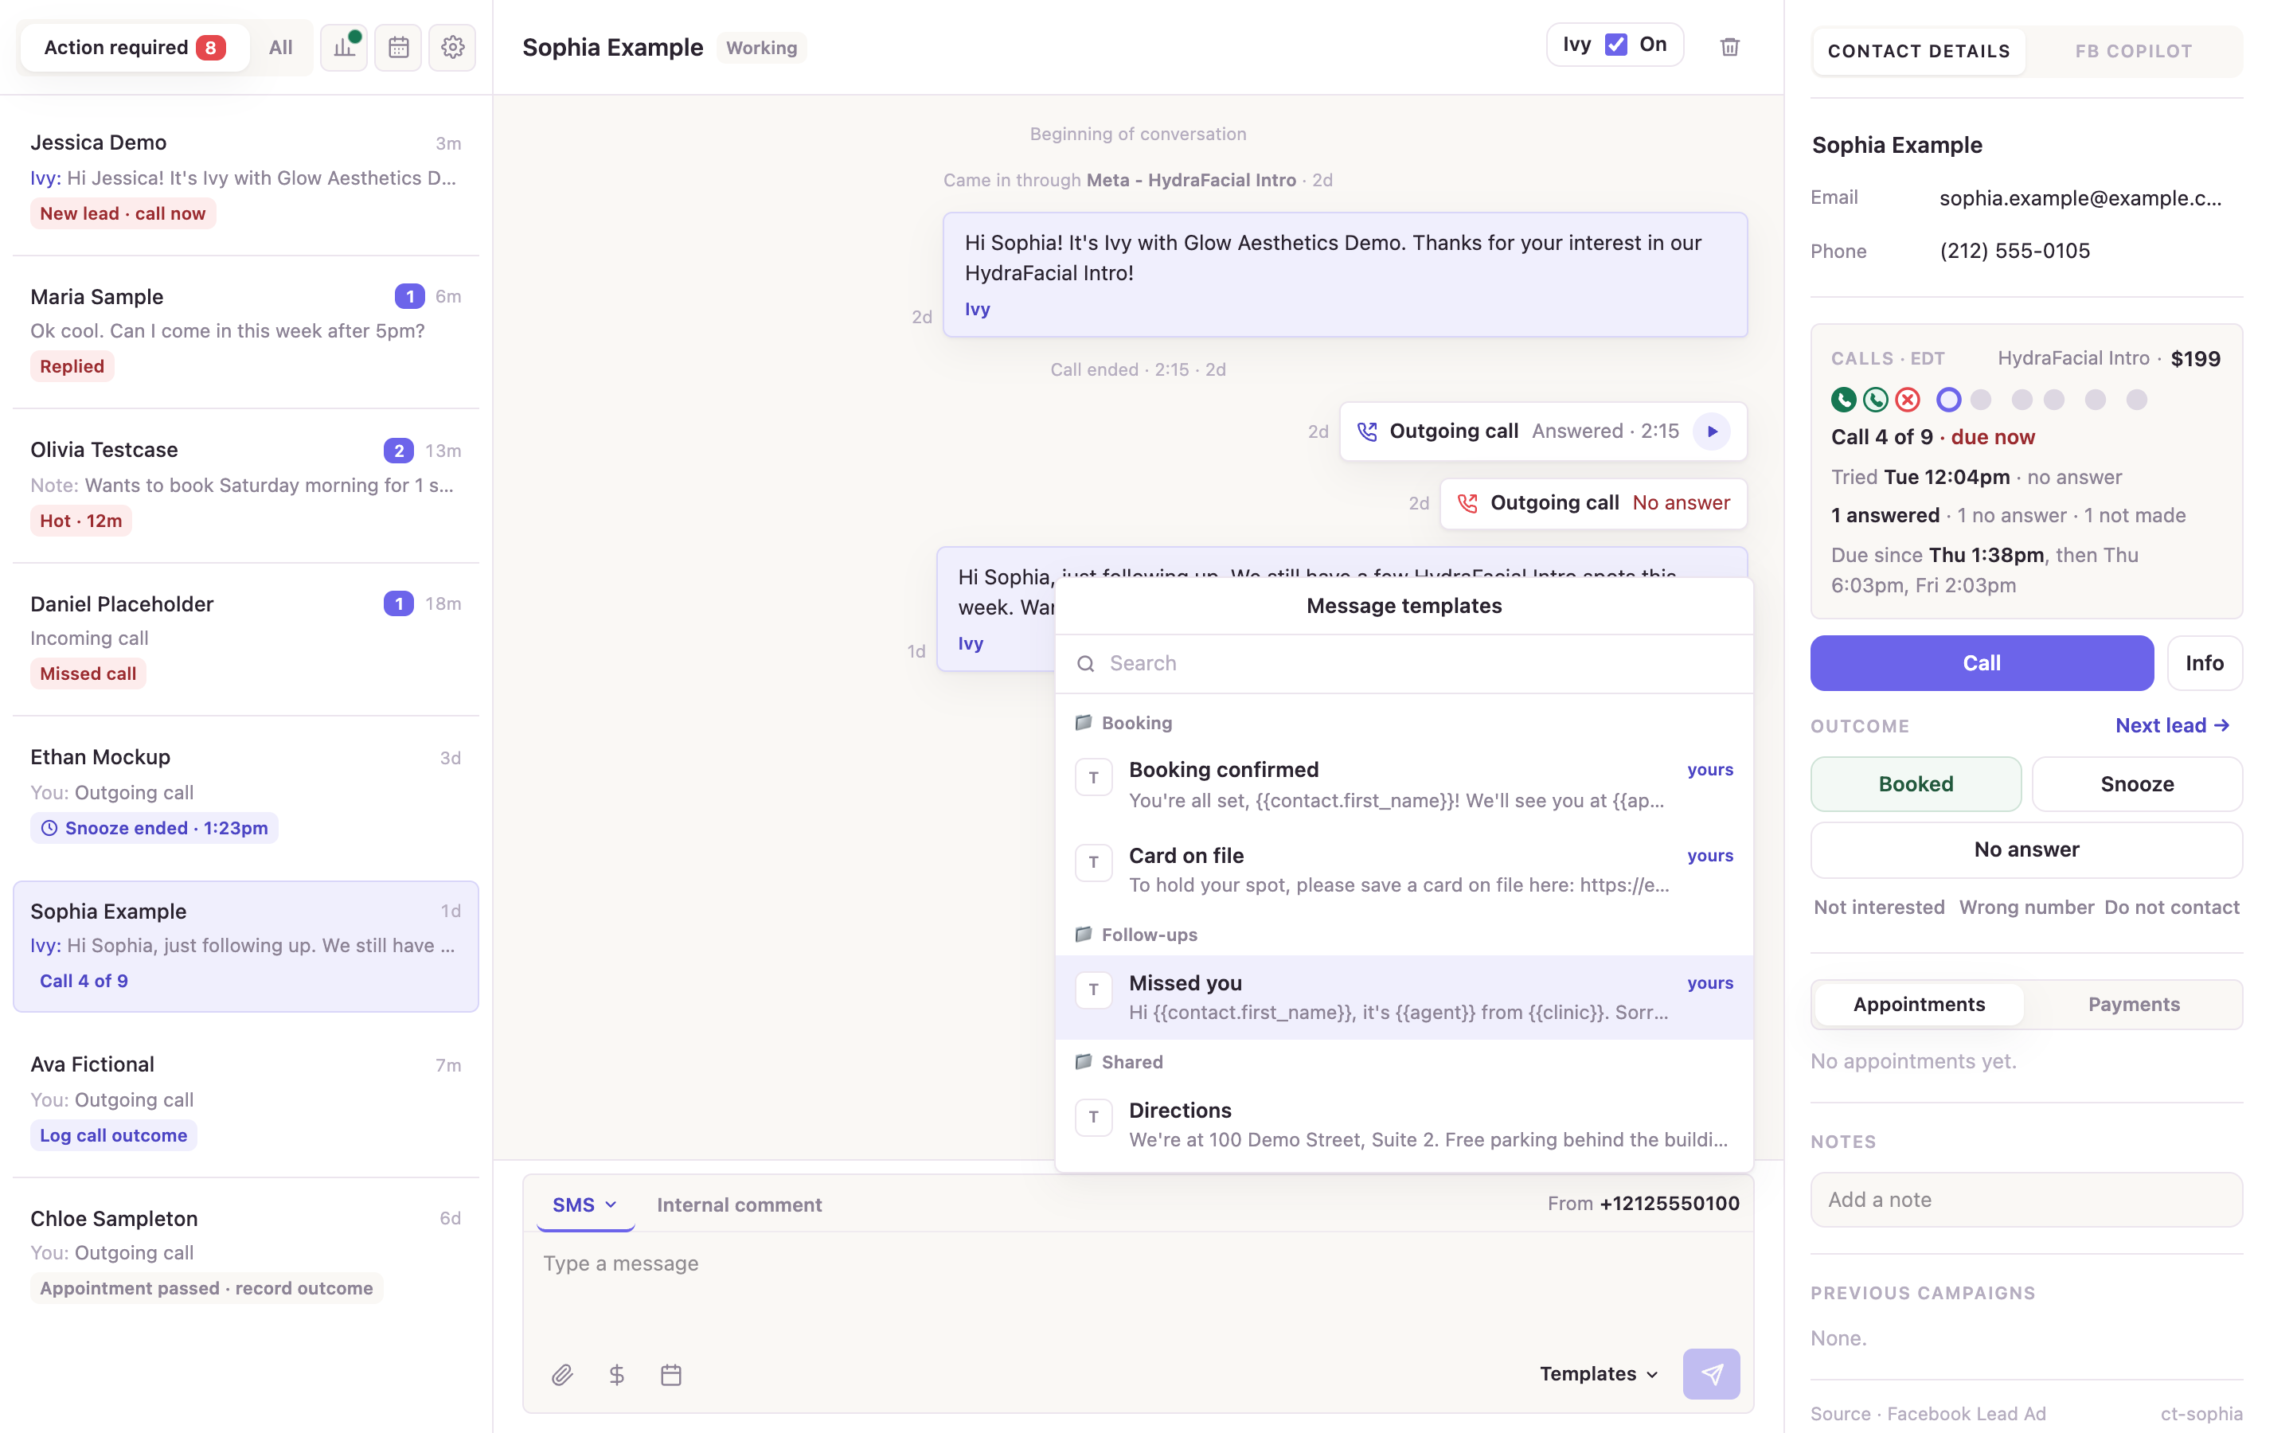2293x1433 pixels.
Task: Choose the Snooze outcome
Action: 2137,784
